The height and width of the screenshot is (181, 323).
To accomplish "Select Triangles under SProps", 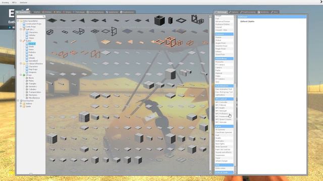I will click(x=32, y=84).
